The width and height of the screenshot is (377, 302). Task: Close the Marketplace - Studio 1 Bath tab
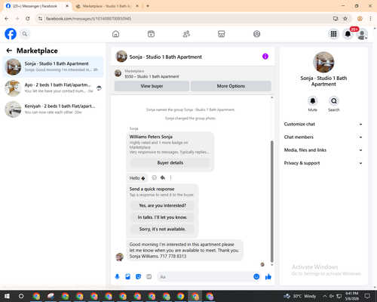pos(137,6)
